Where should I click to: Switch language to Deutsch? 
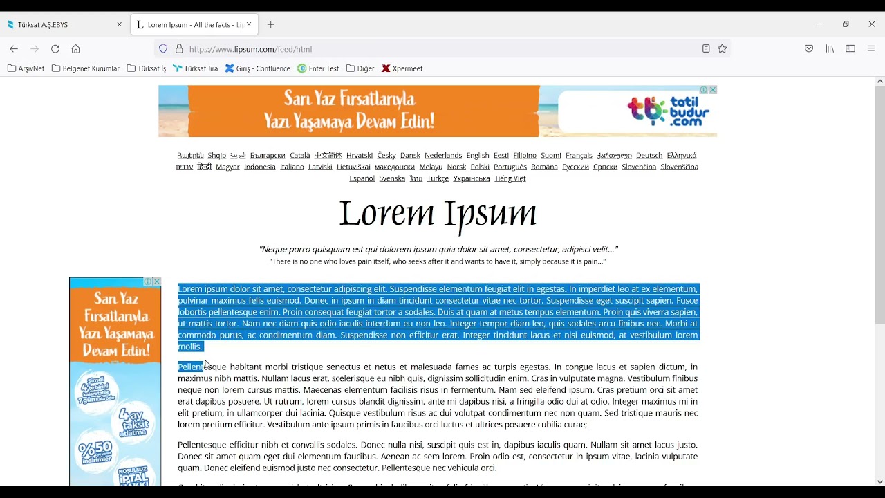pyautogui.click(x=649, y=156)
